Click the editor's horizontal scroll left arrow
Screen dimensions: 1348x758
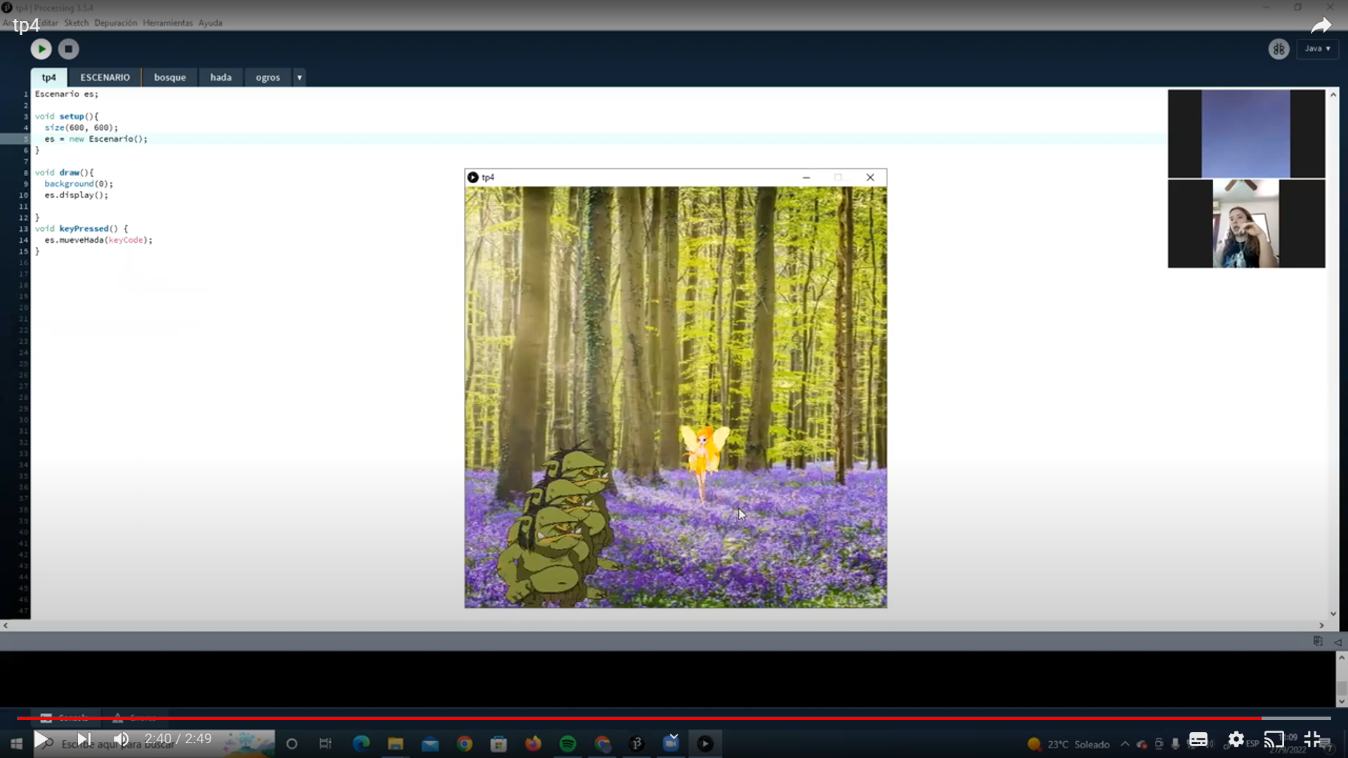coord(6,625)
